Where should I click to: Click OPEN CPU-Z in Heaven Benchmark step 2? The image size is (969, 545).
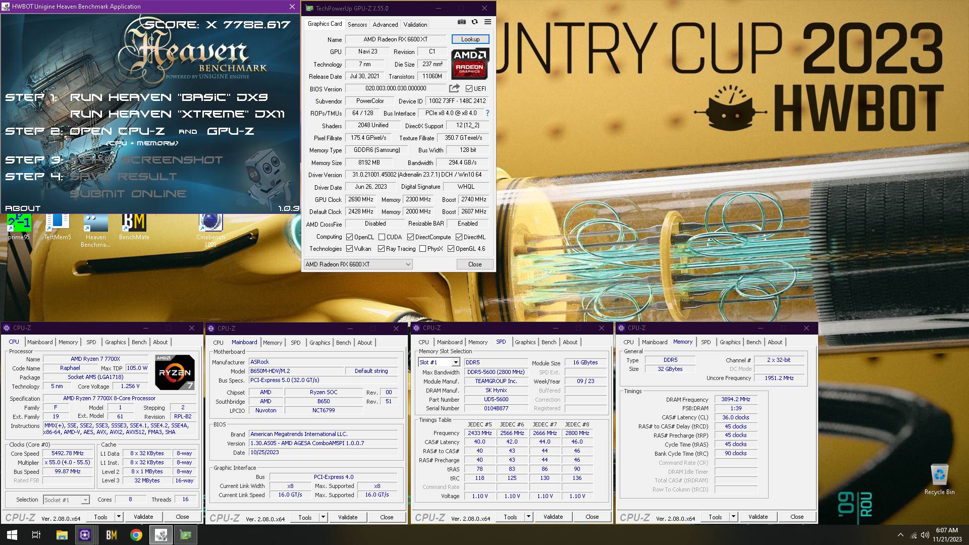(117, 131)
